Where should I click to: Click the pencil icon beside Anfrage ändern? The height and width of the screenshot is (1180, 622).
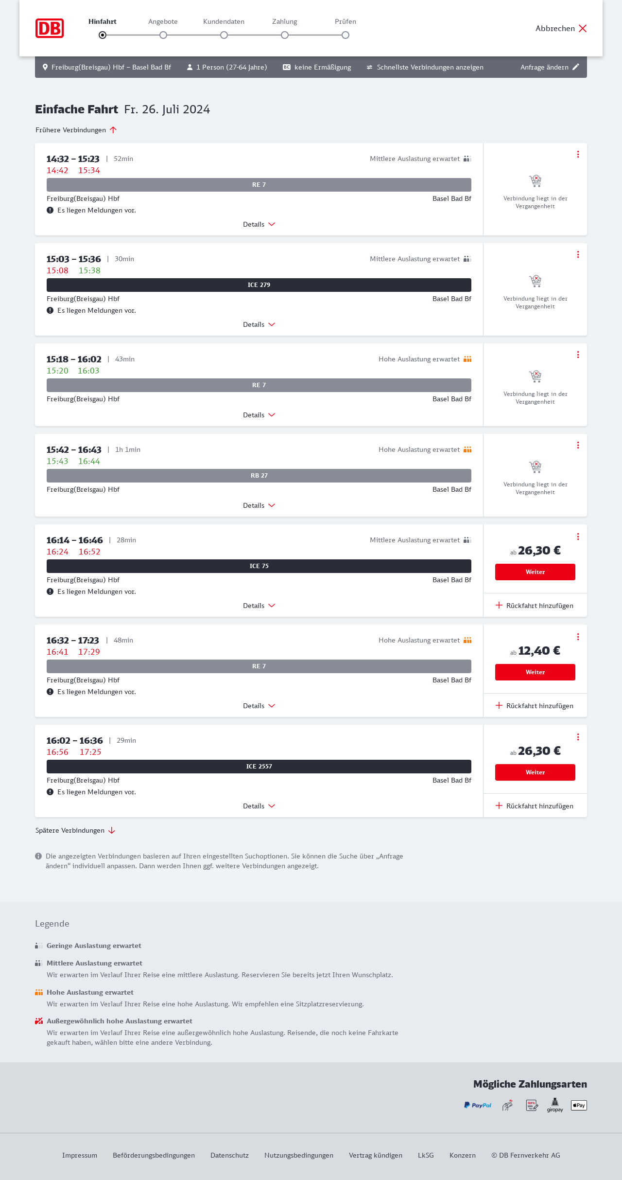(576, 67)
